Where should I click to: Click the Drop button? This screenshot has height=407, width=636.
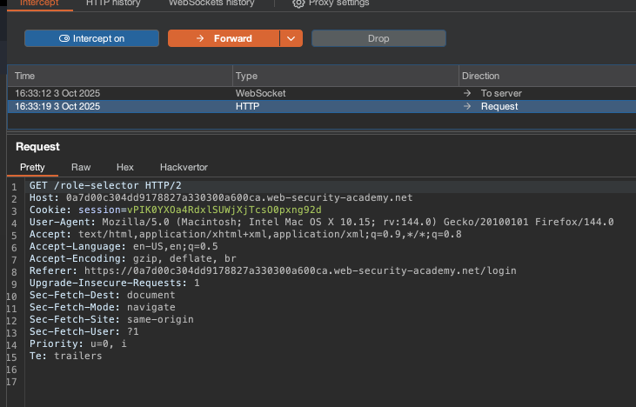[x=378, y=38]
